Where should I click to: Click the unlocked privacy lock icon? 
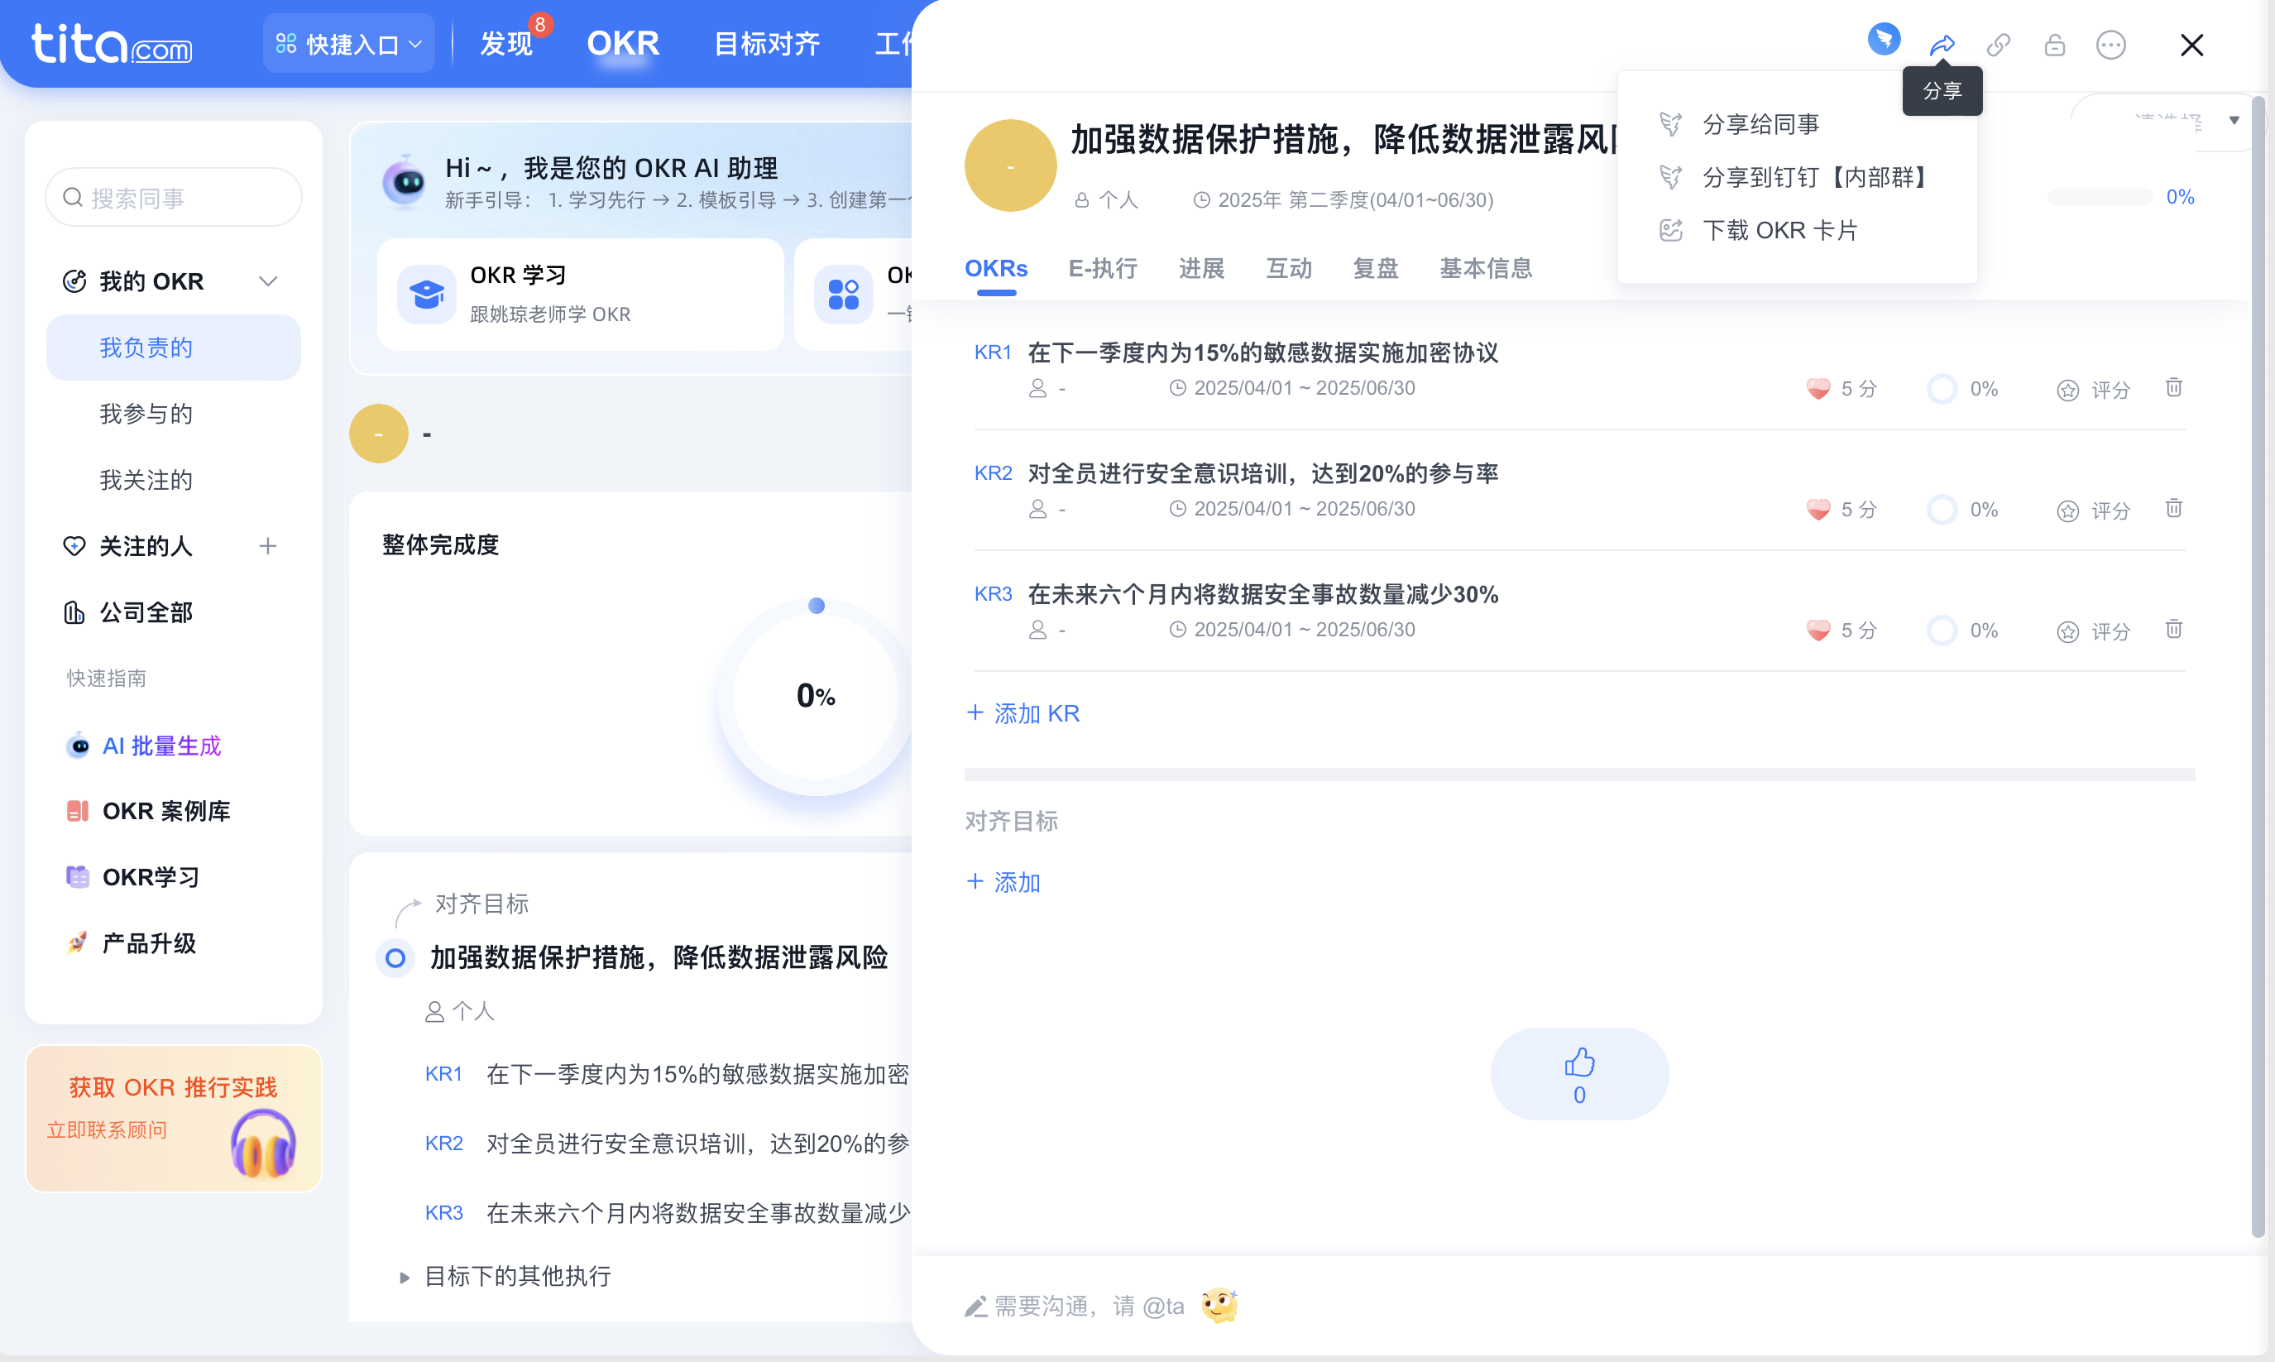(2055, 44)
